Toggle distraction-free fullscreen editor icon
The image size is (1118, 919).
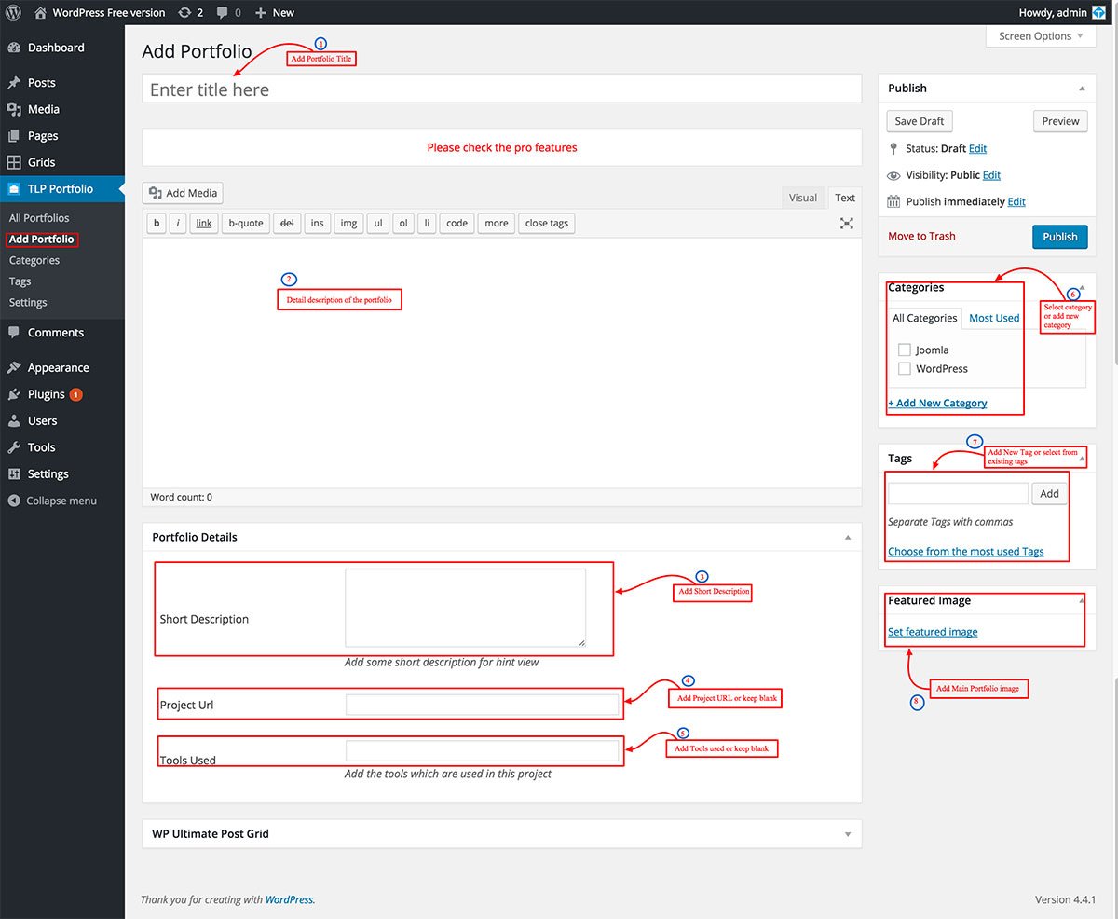click(x=846, y=224)
